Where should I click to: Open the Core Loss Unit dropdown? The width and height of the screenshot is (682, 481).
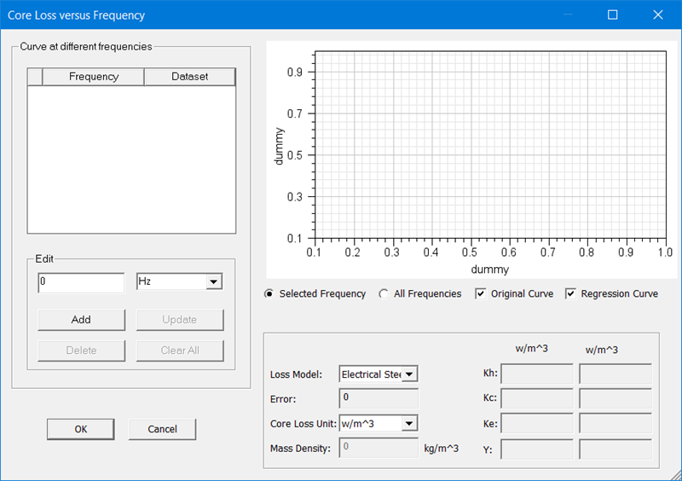click(409, 423)
